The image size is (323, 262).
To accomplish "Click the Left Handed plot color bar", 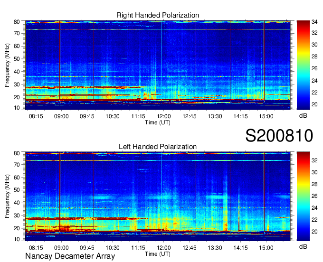I will click(303, 196).
